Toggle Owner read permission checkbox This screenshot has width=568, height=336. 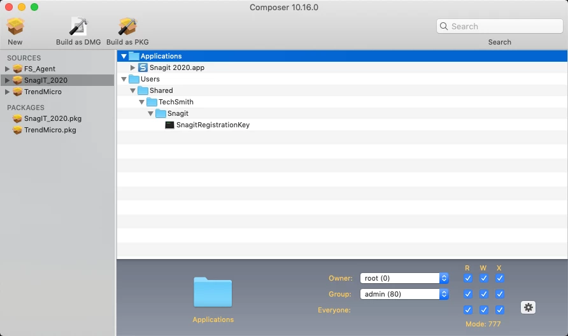[x=467, y=278]
